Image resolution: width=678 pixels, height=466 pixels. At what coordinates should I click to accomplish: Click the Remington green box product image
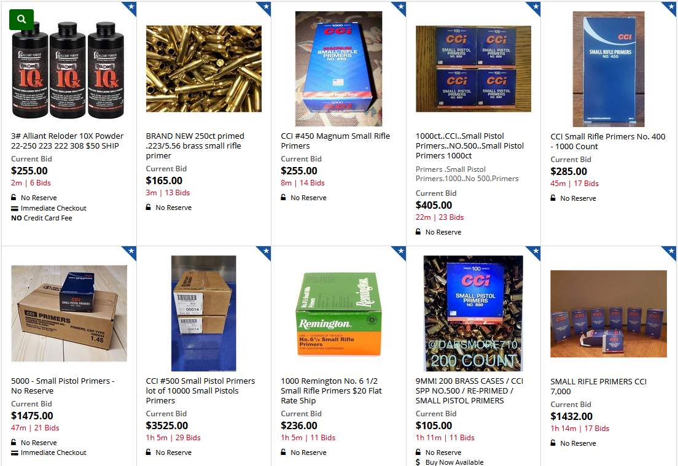338,313
